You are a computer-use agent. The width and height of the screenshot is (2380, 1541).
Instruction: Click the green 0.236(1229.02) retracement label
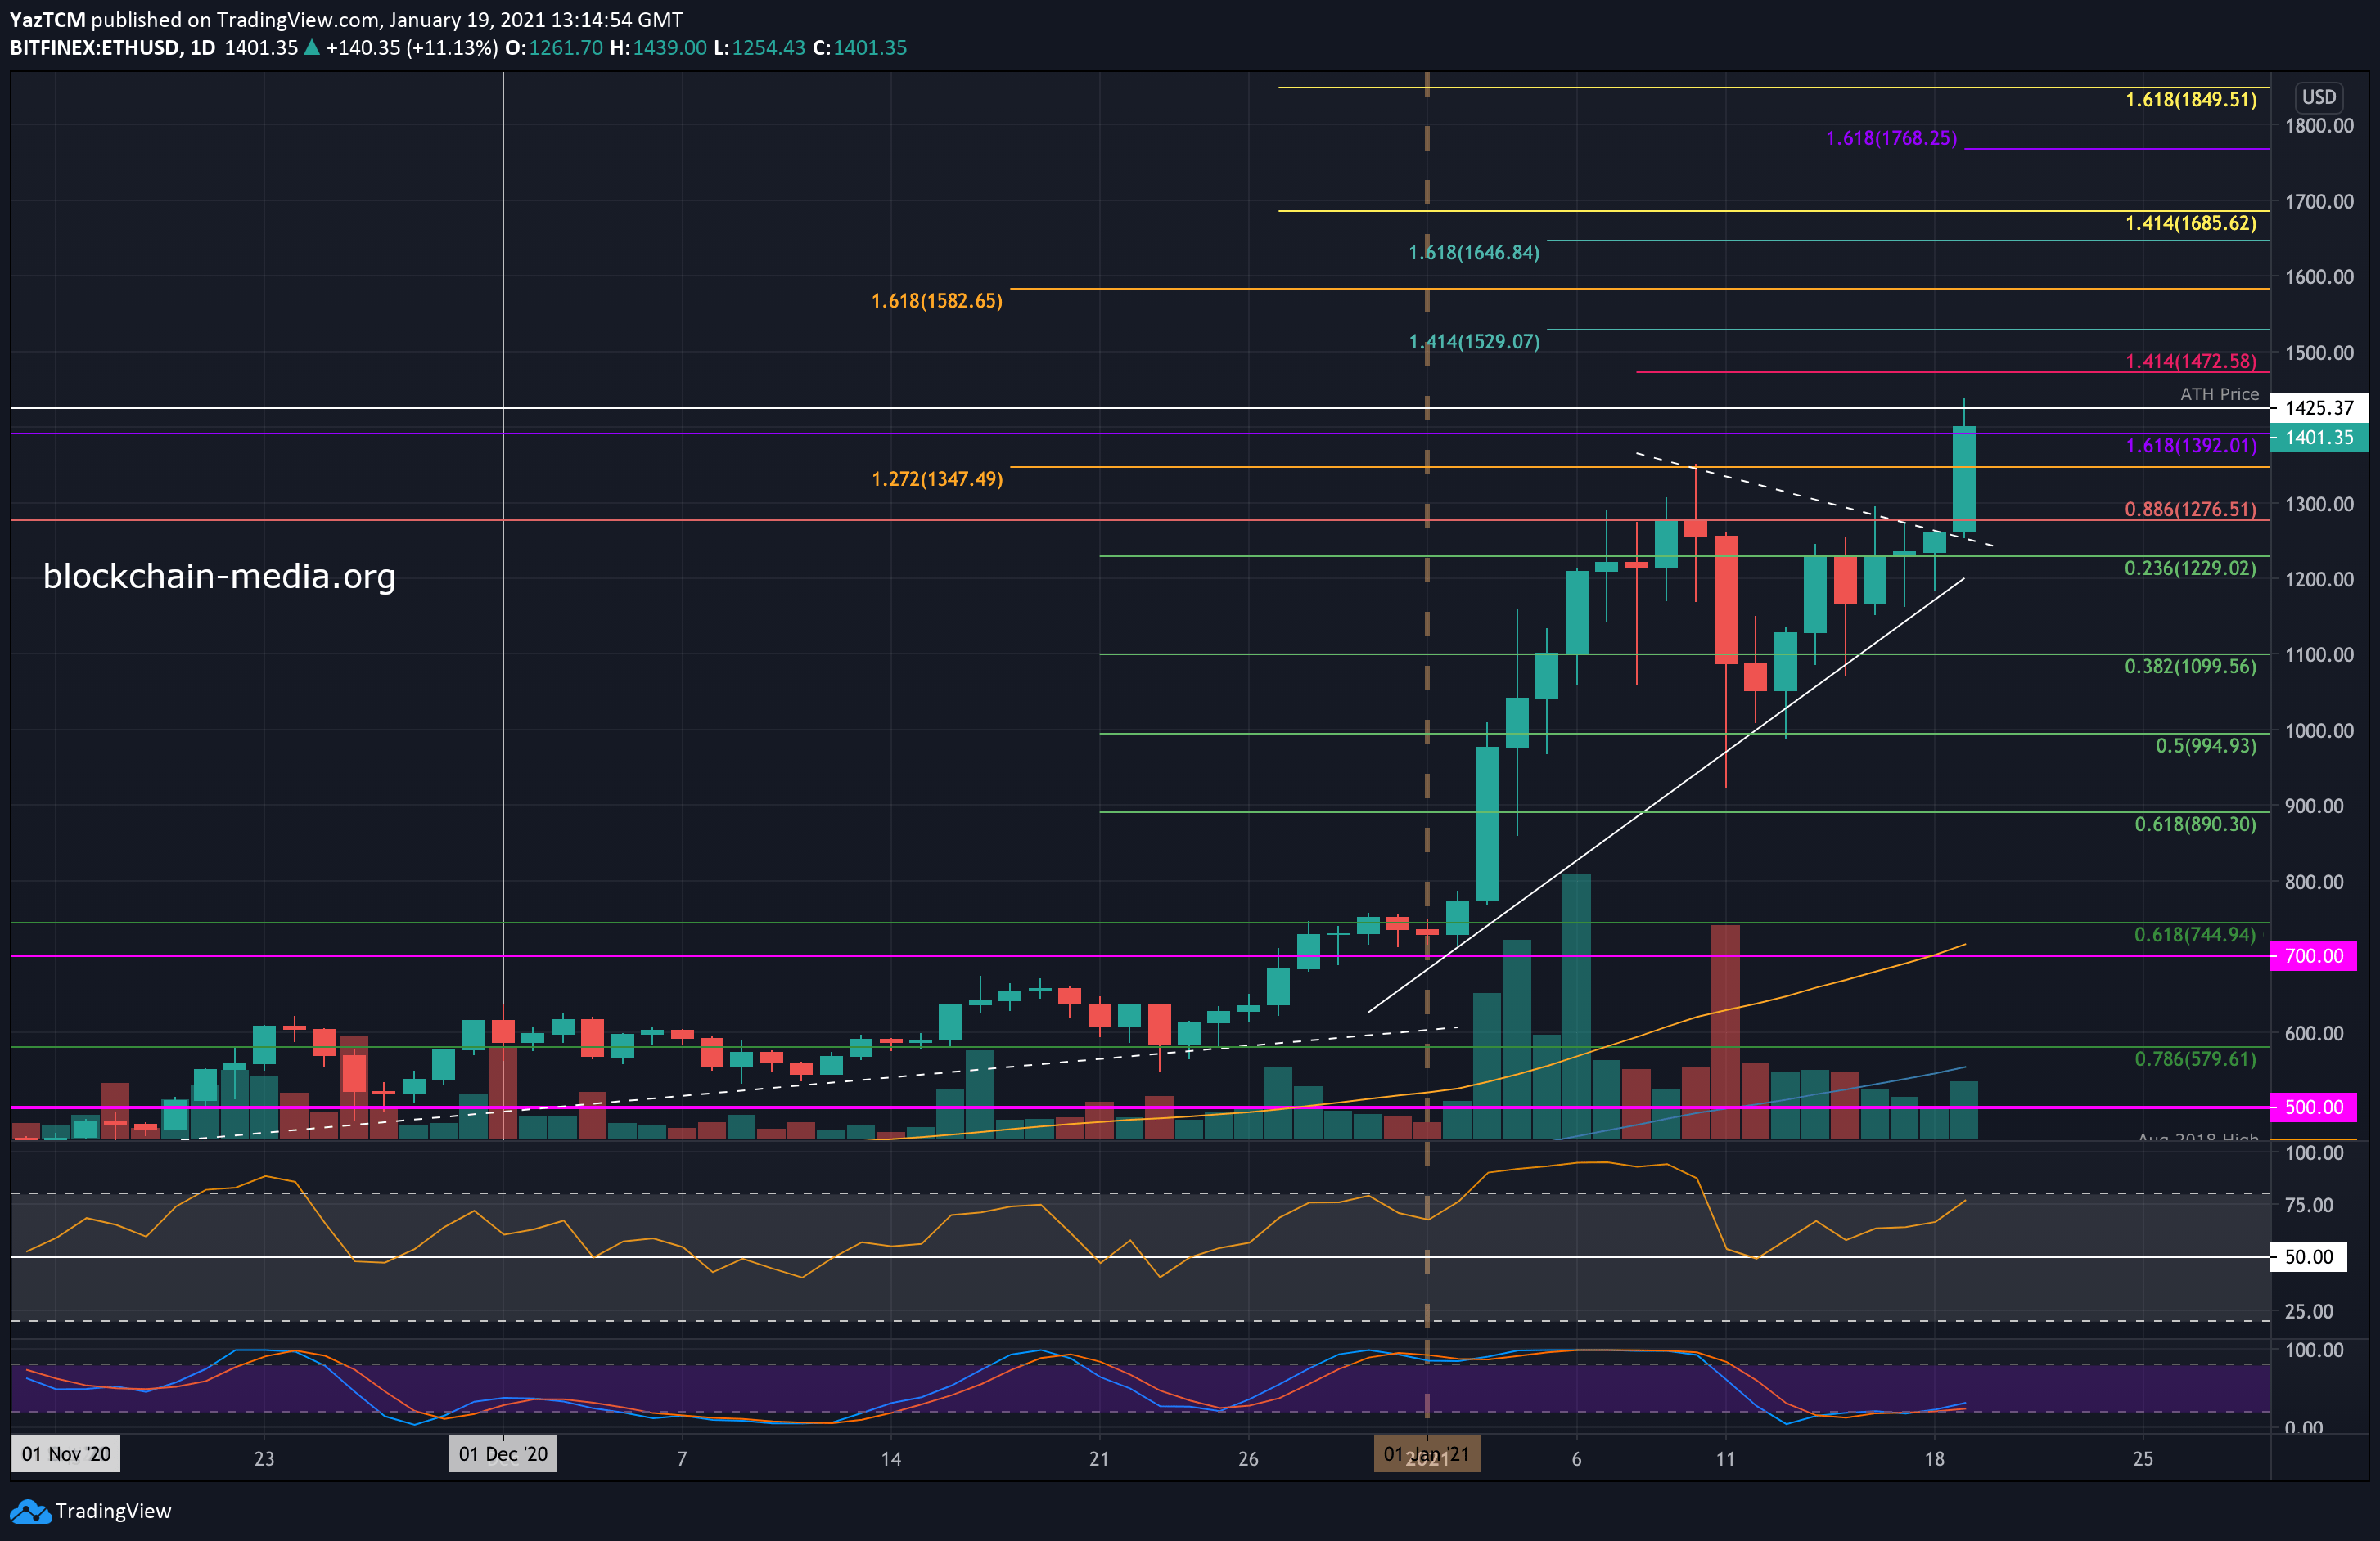(2191, 568)
